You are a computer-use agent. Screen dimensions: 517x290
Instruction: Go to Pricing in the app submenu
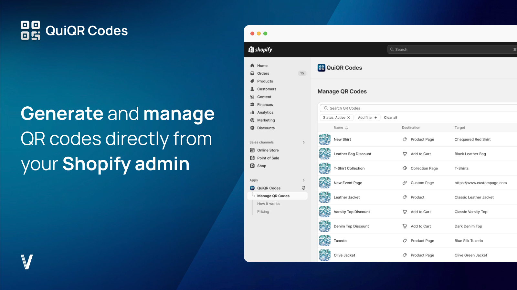coord(263,212)
